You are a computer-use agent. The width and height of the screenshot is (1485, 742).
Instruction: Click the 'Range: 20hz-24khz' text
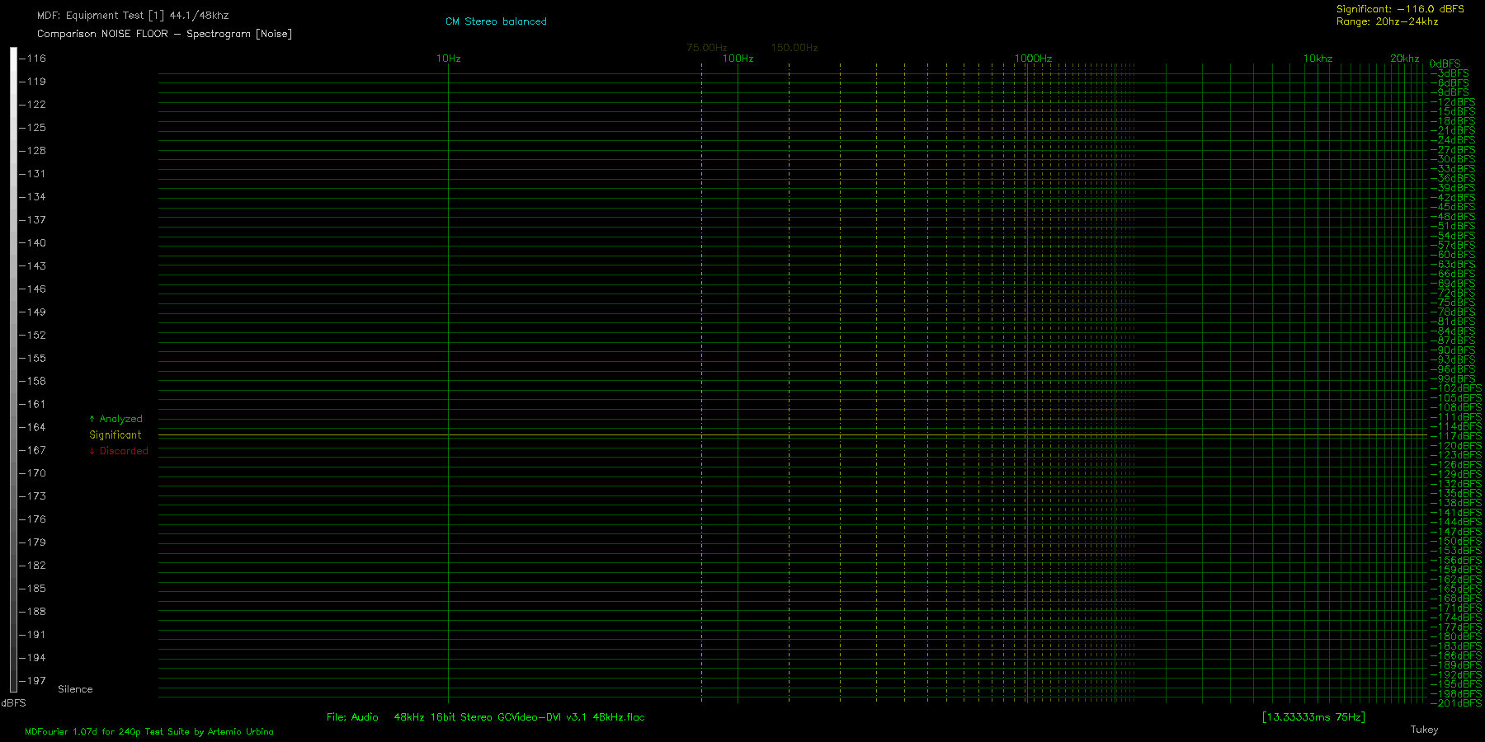[x=1387, y=21]
